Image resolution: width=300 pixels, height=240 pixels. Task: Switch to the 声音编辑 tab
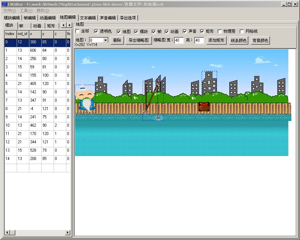click(x=108, y=18)
